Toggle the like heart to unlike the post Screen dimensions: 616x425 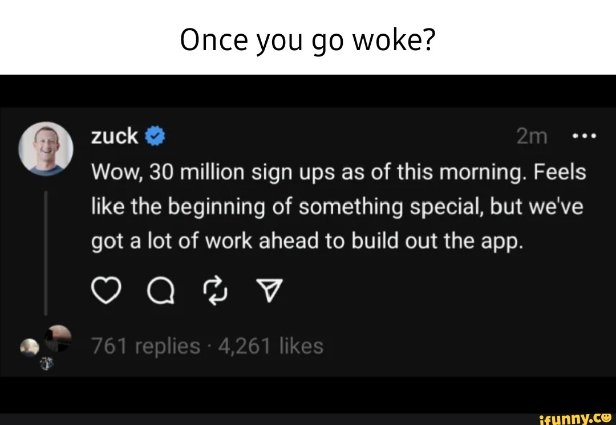click(x=106, y=290)
